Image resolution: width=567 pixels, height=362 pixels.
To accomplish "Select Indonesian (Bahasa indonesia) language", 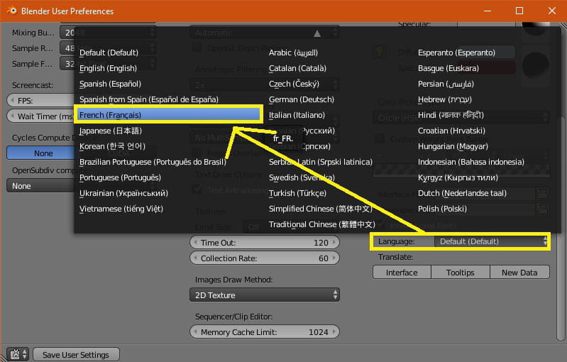I will [x=470, y=162].
